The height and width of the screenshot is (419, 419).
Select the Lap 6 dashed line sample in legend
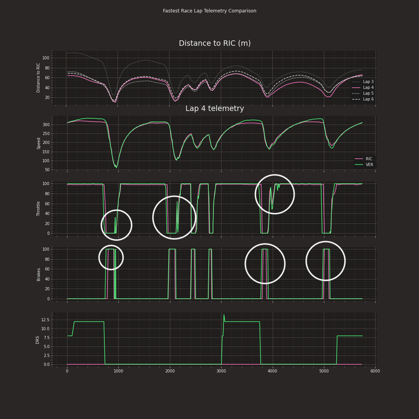[355, 99]
